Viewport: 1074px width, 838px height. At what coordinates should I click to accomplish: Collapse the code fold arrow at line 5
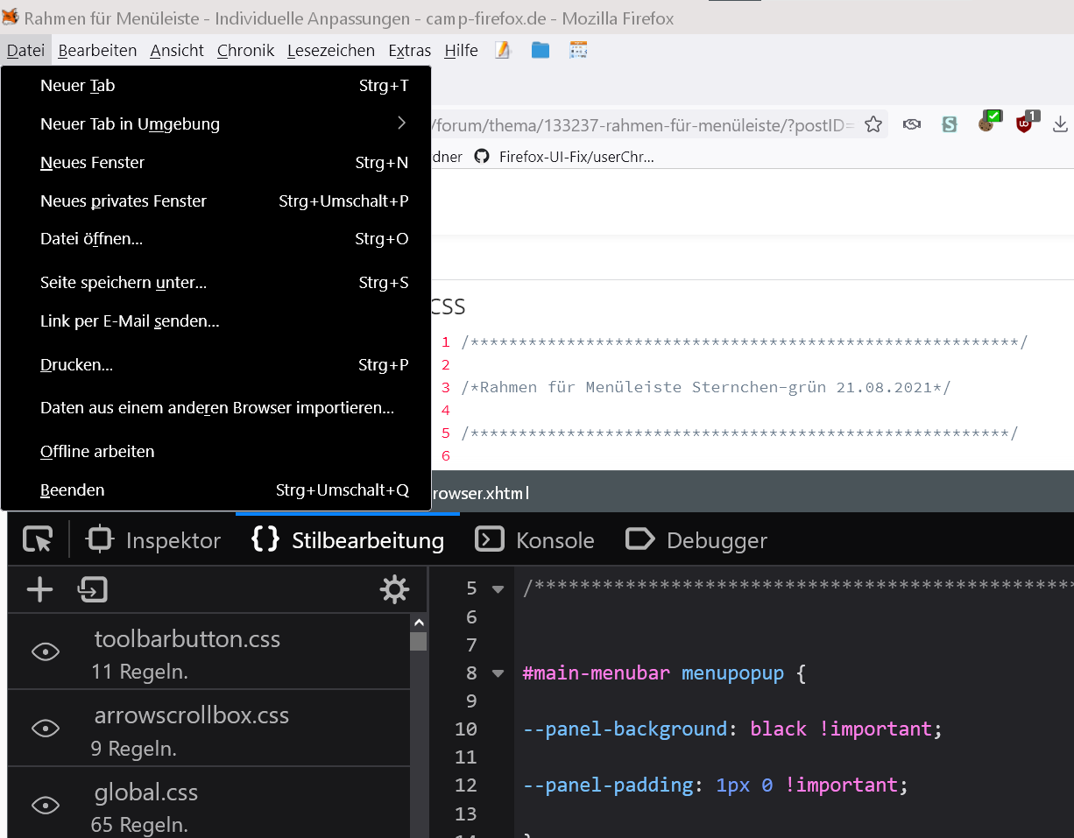click(498, 589)
